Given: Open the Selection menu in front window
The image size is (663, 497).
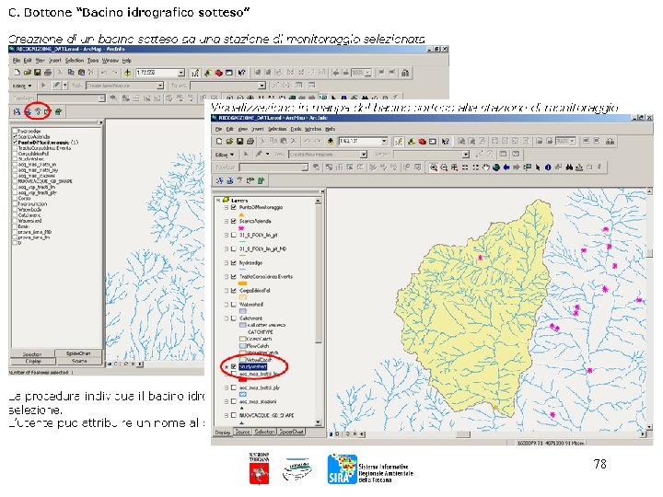Looking at the screenshot, I should pyautogui.click(x=277, y=129).
